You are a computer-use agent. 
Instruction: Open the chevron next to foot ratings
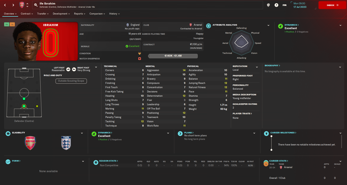(96, 67)
